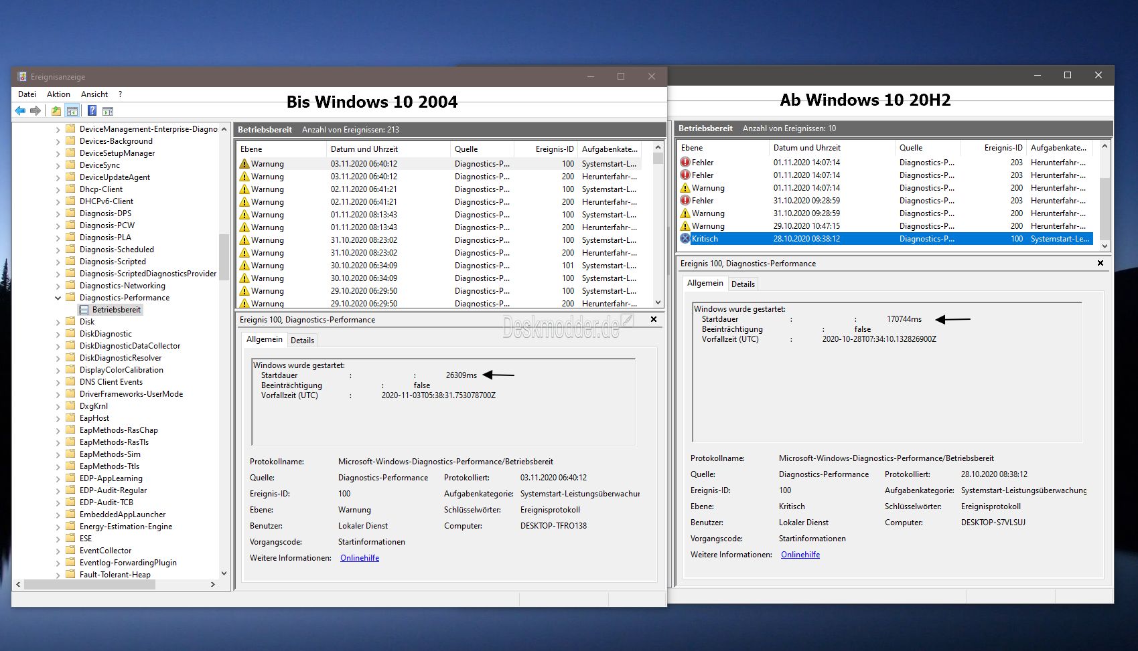The width and height of the screenshot is (1138, 651).
Task: Toggle the show/hide console tree icon
Action: coord(72,110)
